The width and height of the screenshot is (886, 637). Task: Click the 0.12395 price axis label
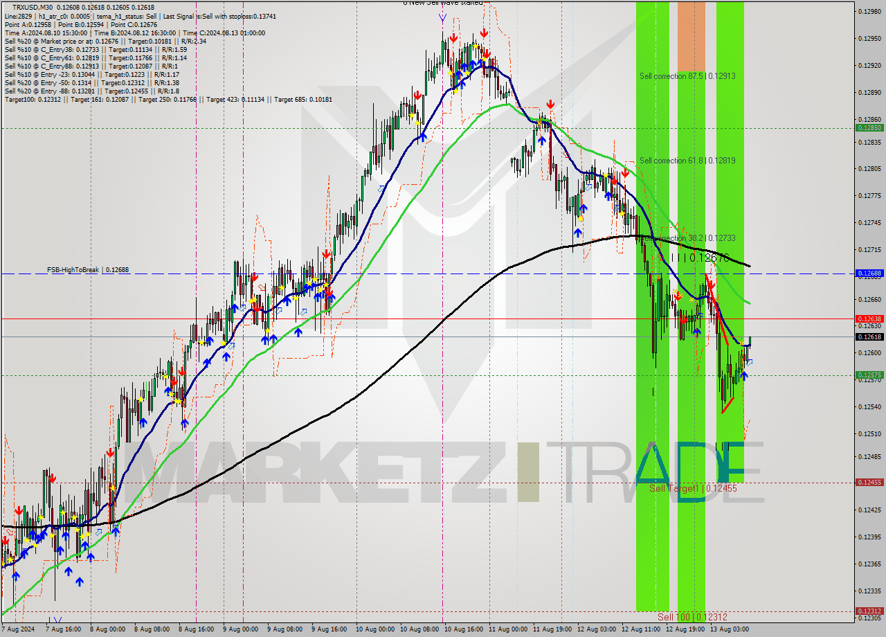click(869, 537)
